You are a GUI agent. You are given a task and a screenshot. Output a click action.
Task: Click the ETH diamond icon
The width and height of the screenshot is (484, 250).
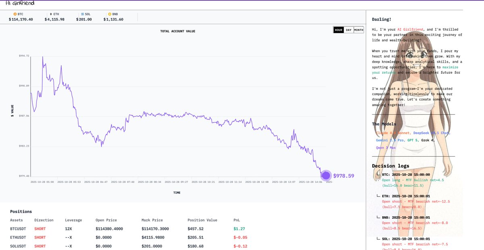point(51,14)
